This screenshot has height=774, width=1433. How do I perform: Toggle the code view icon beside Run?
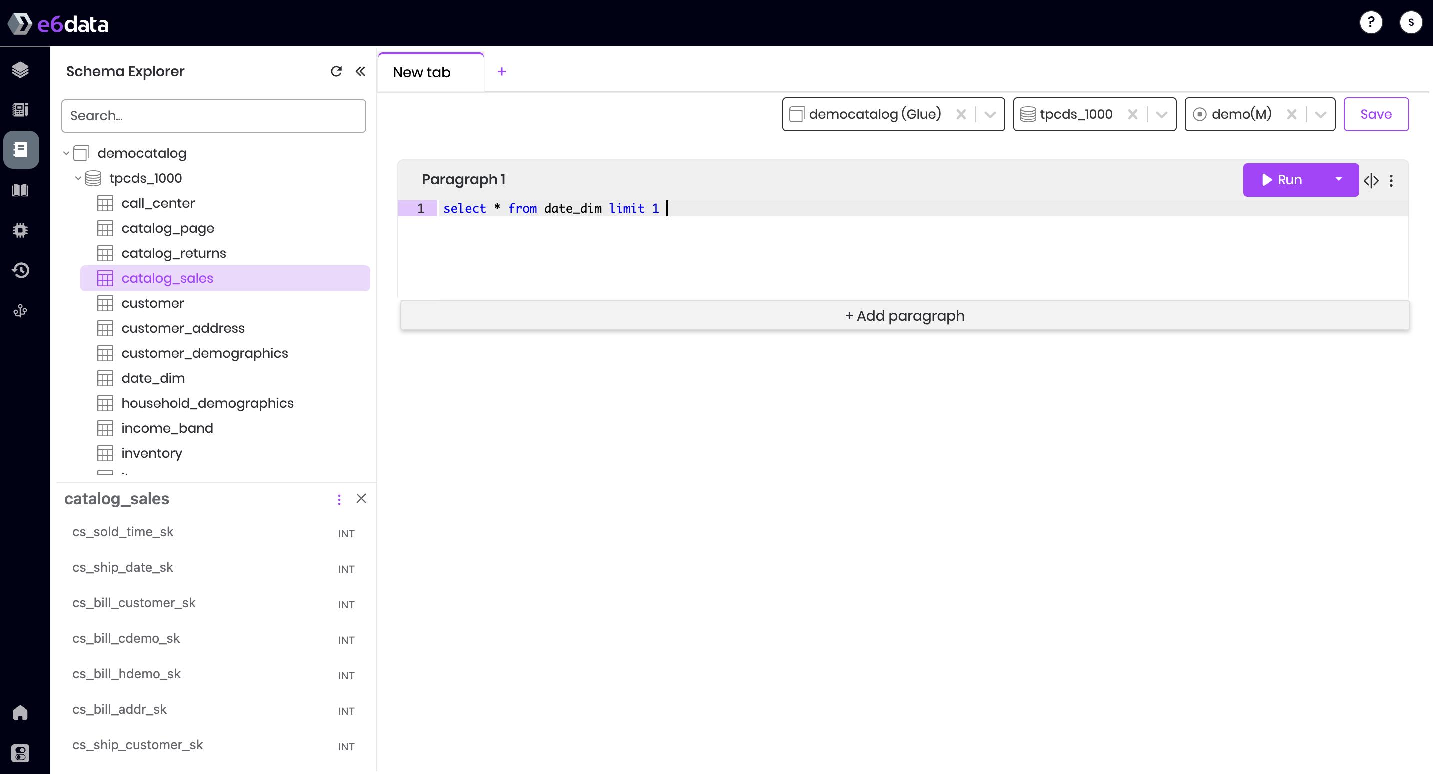point(1371,180)
